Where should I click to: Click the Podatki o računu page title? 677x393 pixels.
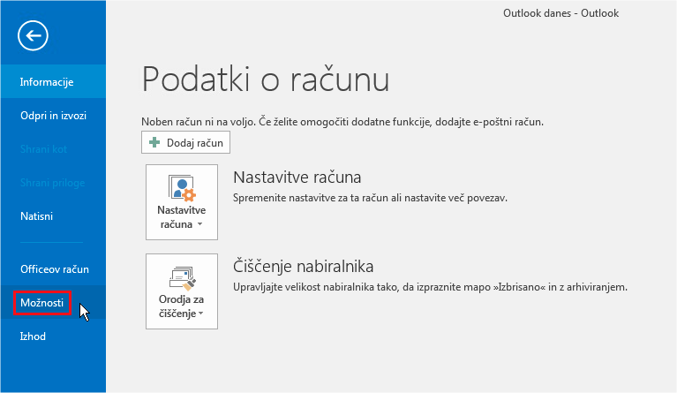pyautogui.click(x=265, y=79)
